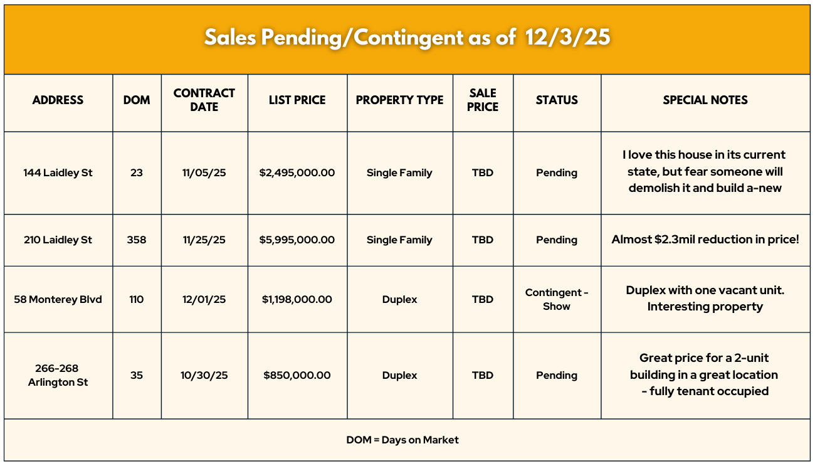The image size is (815, 466).
Task: Click the $2.3mil price reduction note
Action: coord(705,240)
